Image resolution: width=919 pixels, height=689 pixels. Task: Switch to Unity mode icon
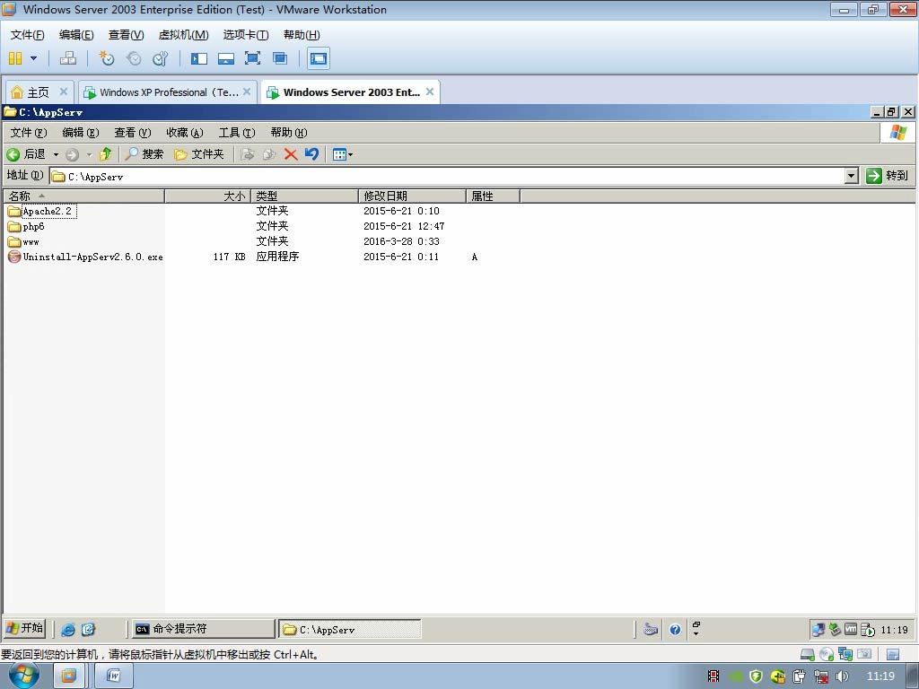tap(280, 58)
